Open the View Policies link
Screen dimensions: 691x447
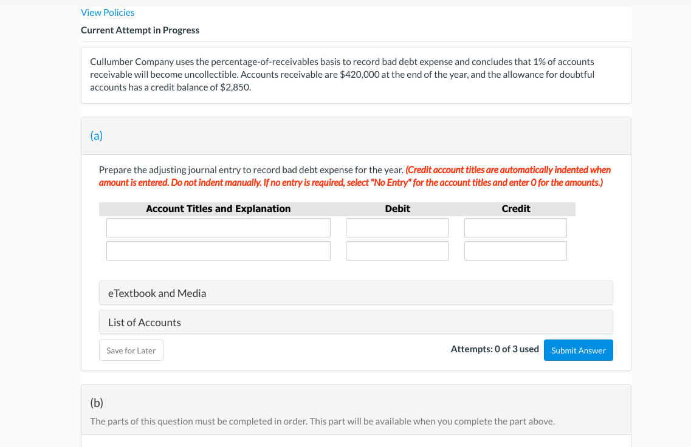click(x=108, y=12)
